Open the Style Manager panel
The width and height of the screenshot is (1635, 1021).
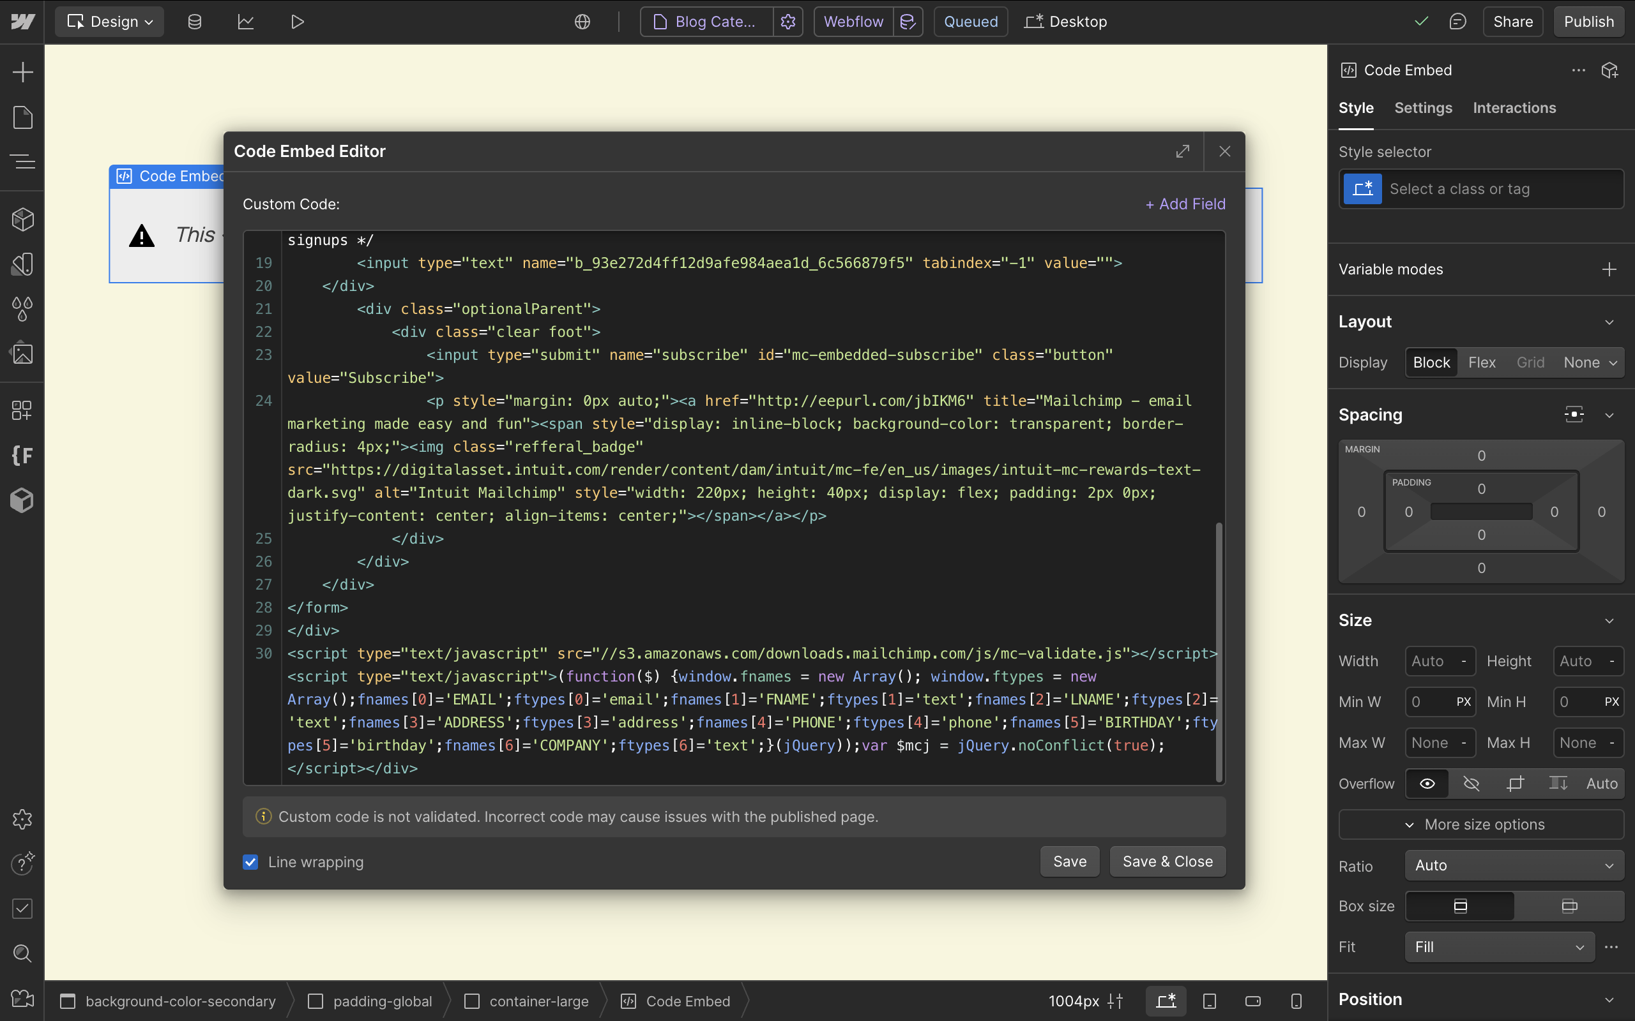click(22, 264)
